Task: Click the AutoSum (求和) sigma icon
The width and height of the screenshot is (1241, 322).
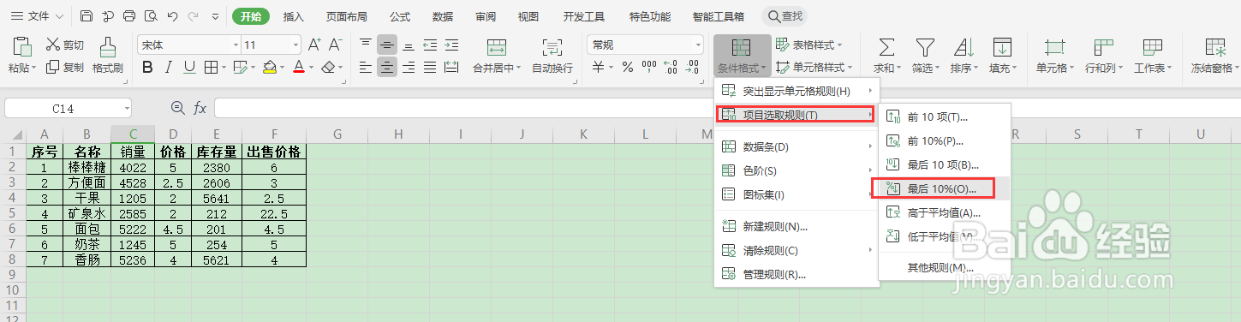Action: [887, 47]
